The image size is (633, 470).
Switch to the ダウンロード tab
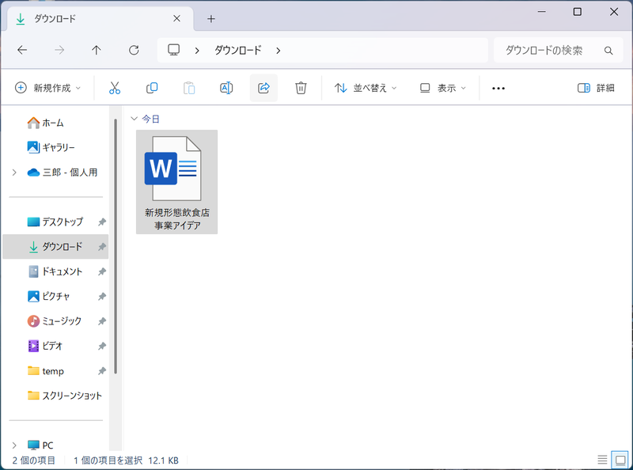tap(95, 17)
